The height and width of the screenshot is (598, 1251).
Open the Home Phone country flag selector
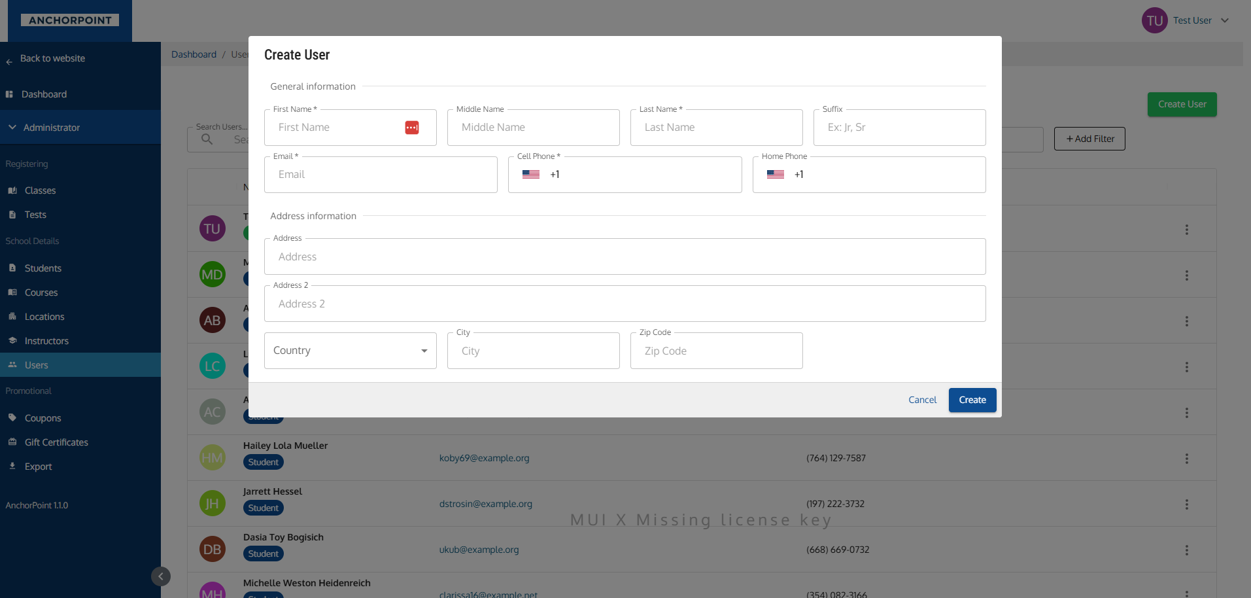(776, 175)
